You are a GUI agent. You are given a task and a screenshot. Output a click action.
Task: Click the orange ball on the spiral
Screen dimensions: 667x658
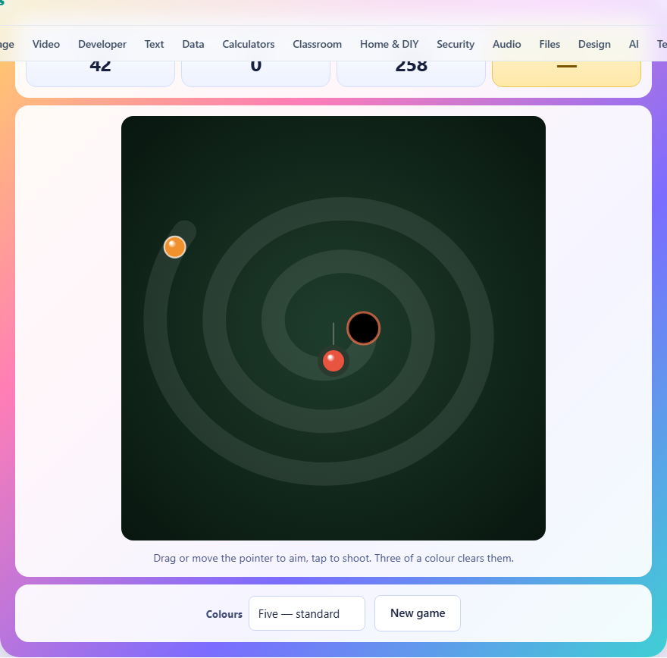point(175,247)
